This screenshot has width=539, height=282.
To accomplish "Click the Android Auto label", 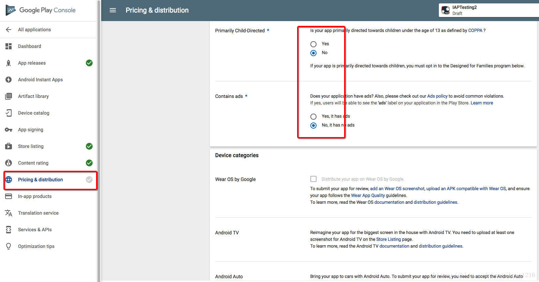I will (229, 277).
